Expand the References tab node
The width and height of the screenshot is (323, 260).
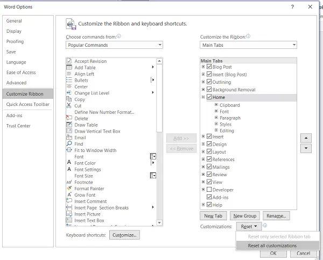[x=203, y=159]
